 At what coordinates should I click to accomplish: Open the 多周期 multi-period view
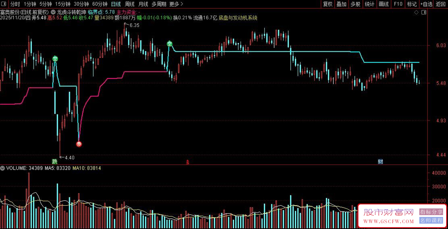coord(159,4)
